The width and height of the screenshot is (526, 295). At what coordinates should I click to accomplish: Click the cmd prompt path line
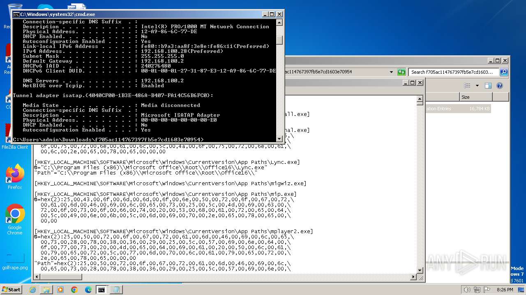108,140
